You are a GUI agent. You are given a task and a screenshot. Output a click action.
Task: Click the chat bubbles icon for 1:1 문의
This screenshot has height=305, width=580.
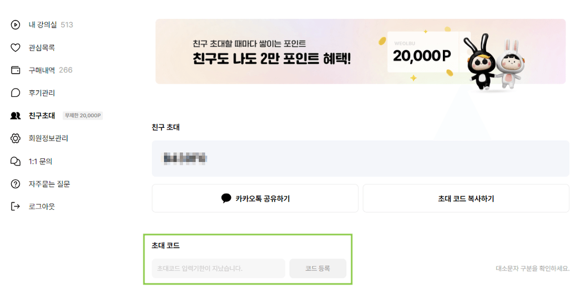tap(16, 161)
